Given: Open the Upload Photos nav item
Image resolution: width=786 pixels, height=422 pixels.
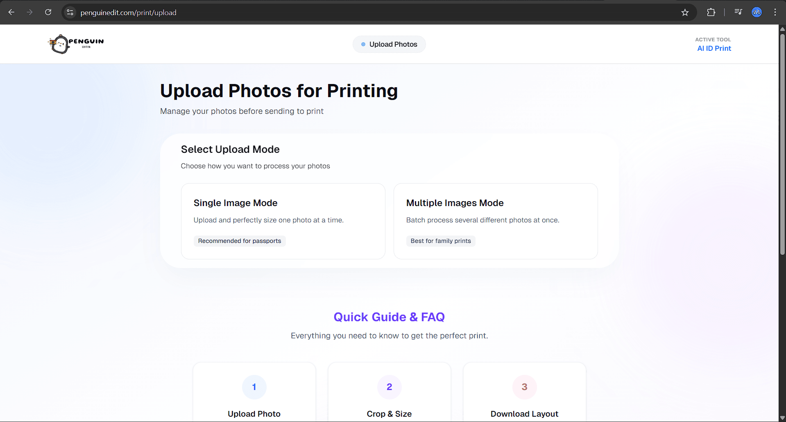Looking at the screenshot, I should pyautogui.click(x=389, y=44).
